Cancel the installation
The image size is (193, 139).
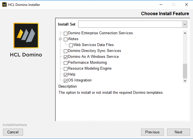[13, 132]
